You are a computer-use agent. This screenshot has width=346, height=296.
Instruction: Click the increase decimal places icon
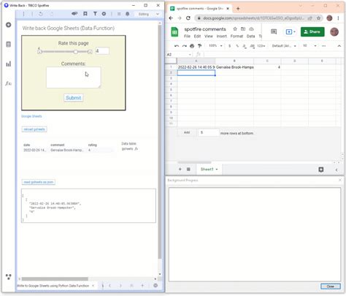click(x=252, y=46)
